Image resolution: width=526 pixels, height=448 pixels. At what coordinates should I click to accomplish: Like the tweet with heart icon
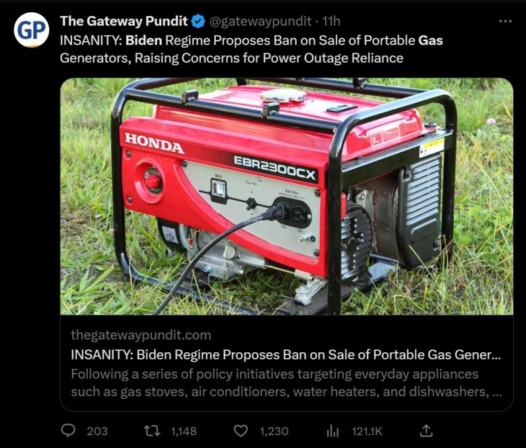pos(241,430)
